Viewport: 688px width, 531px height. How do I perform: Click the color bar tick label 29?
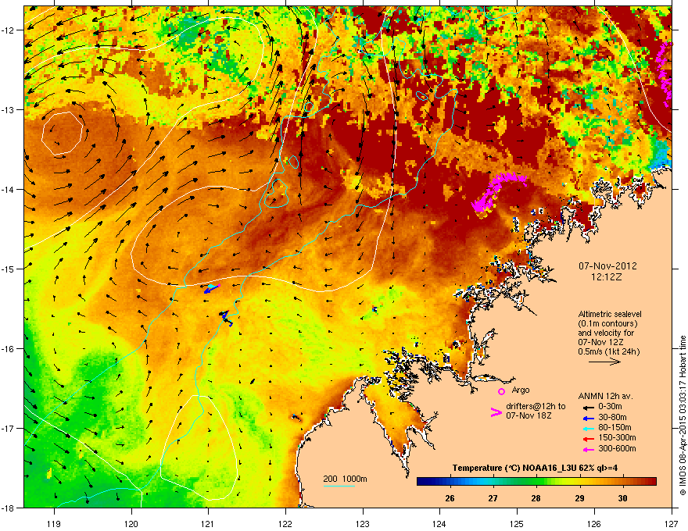579,498
